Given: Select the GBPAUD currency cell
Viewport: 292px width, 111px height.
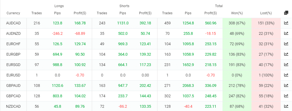Looking at the screenshot, I should coord(13,86).
